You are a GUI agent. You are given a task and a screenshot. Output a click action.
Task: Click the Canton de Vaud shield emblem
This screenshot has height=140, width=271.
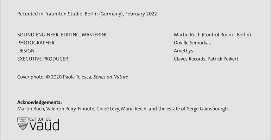point(23,124)
